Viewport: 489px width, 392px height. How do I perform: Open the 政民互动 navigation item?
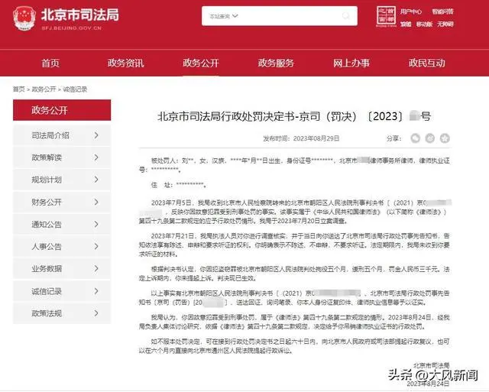pos(426,63)
